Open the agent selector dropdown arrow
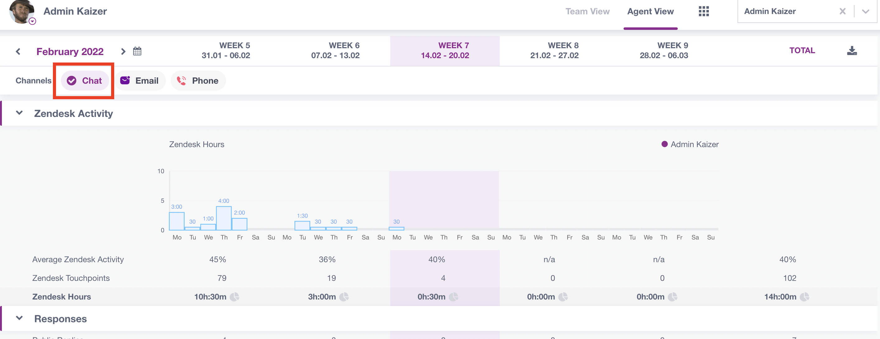880x339 pixels. coord(865,11)
